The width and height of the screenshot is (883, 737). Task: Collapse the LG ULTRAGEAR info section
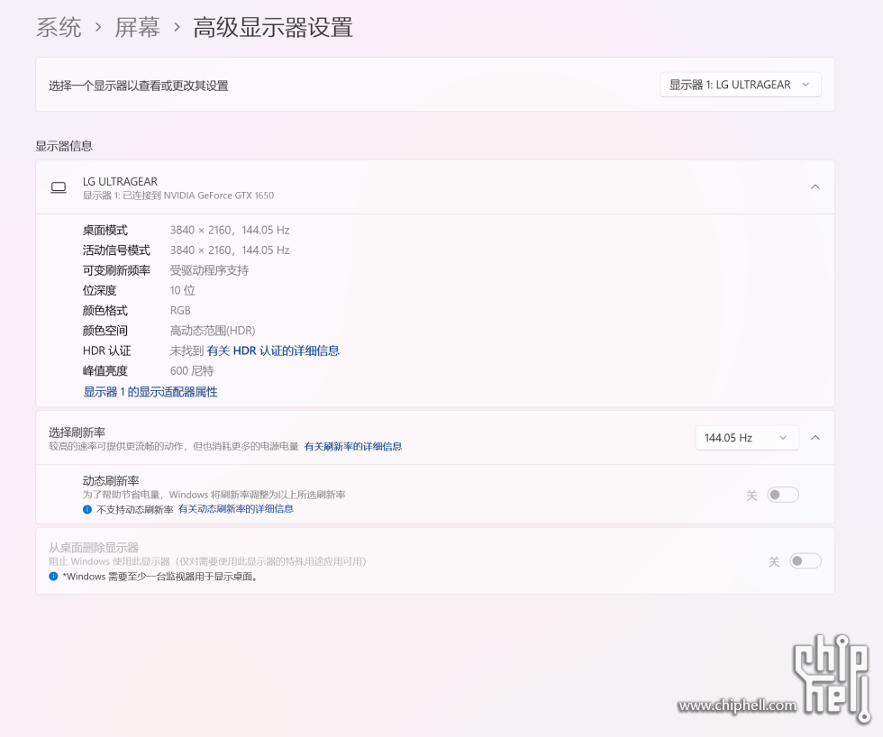[815, 187]
